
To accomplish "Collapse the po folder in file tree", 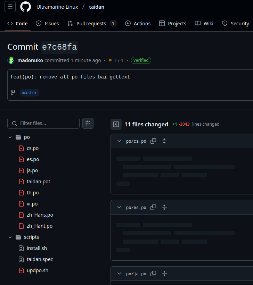I will click(10, 137).
